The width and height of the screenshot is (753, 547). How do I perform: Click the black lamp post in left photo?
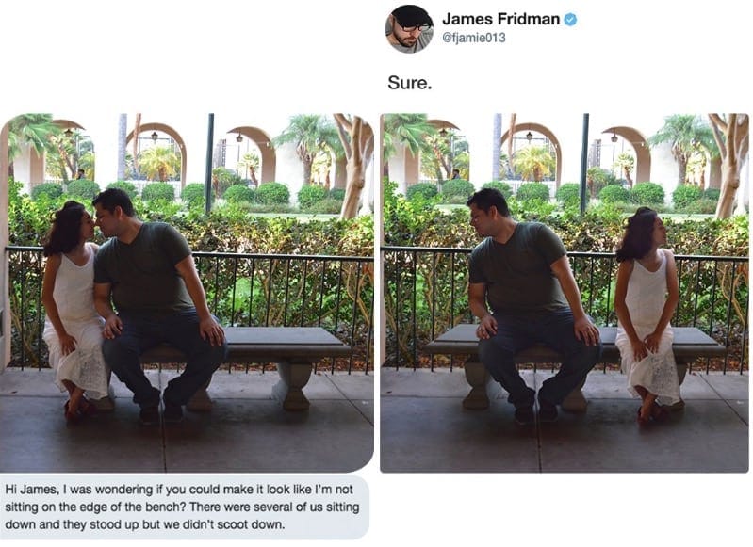pyautogui.click(x=209, y=164)
